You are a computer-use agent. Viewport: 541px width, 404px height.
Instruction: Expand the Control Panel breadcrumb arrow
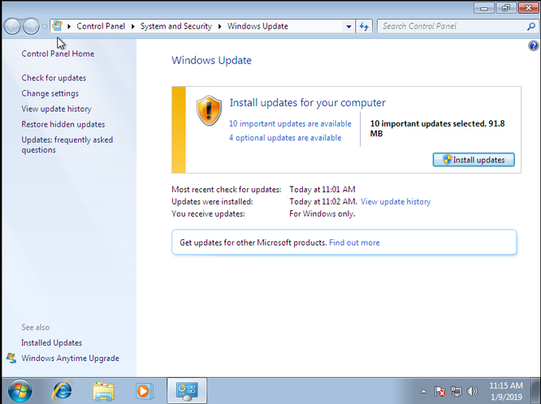[133, 26]
